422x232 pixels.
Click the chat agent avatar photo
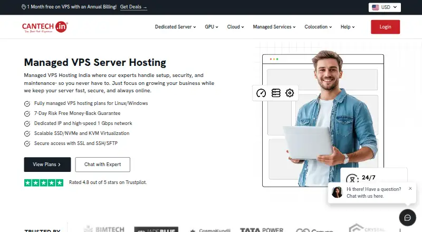pyautogui.click(x=337, y=192)
